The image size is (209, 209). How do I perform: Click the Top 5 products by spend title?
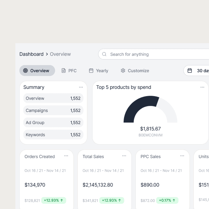(x=124, y=87)
